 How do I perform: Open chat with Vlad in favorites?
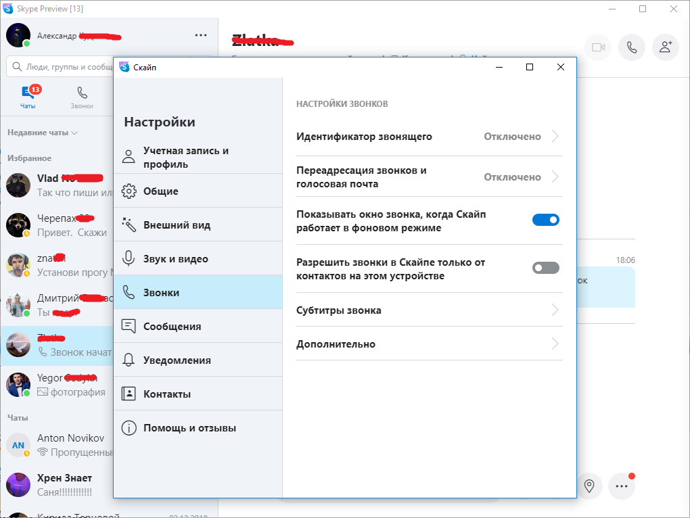(57, 185)
